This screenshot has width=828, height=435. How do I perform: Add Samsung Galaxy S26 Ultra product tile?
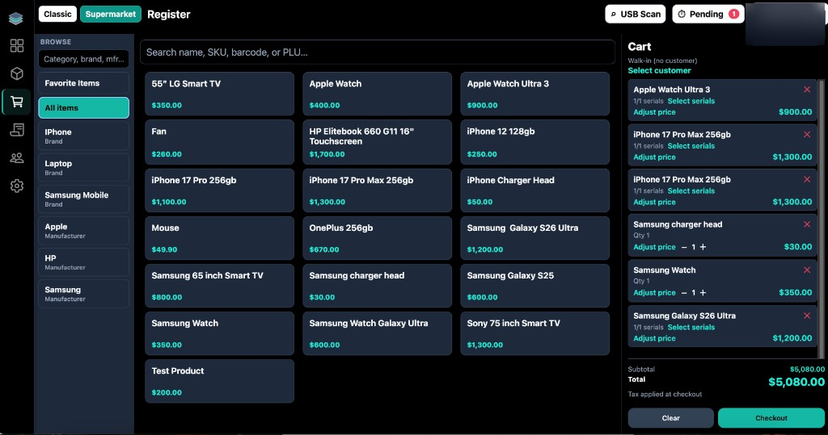pyautogui.click(x=535, y=238)
